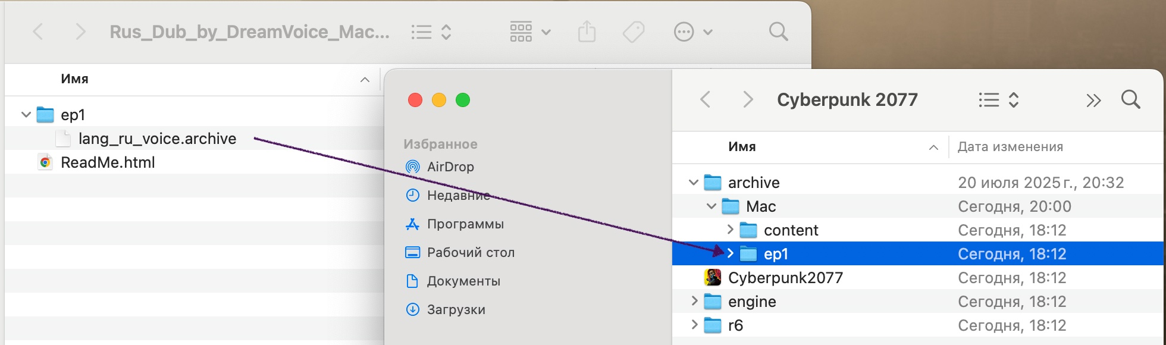Click the Документы document icon
Viewport: 1166px width, 345px height.
pyautogui.click(x=412, y=281)
